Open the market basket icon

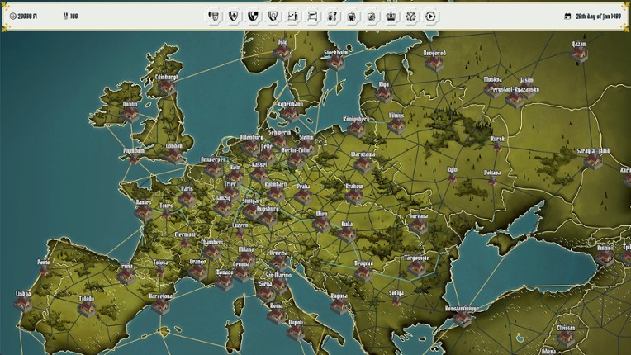click(x=352, y=17)
